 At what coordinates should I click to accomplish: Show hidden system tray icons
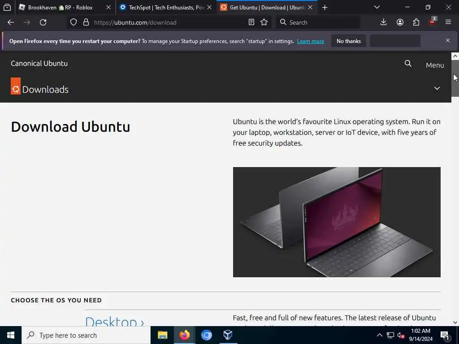[x=379, y=335]
